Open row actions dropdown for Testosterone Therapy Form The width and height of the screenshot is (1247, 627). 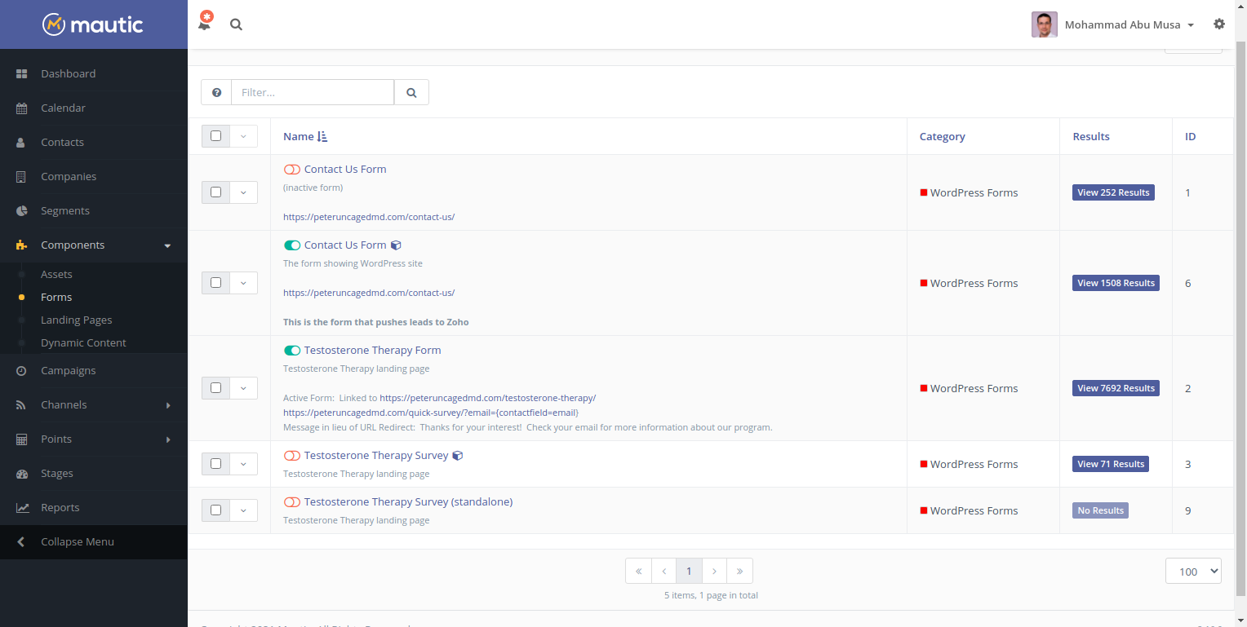coord(243,388)
